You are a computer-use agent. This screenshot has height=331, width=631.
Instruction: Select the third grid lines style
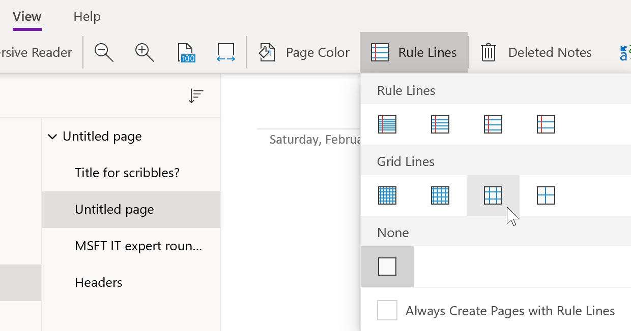493,195
